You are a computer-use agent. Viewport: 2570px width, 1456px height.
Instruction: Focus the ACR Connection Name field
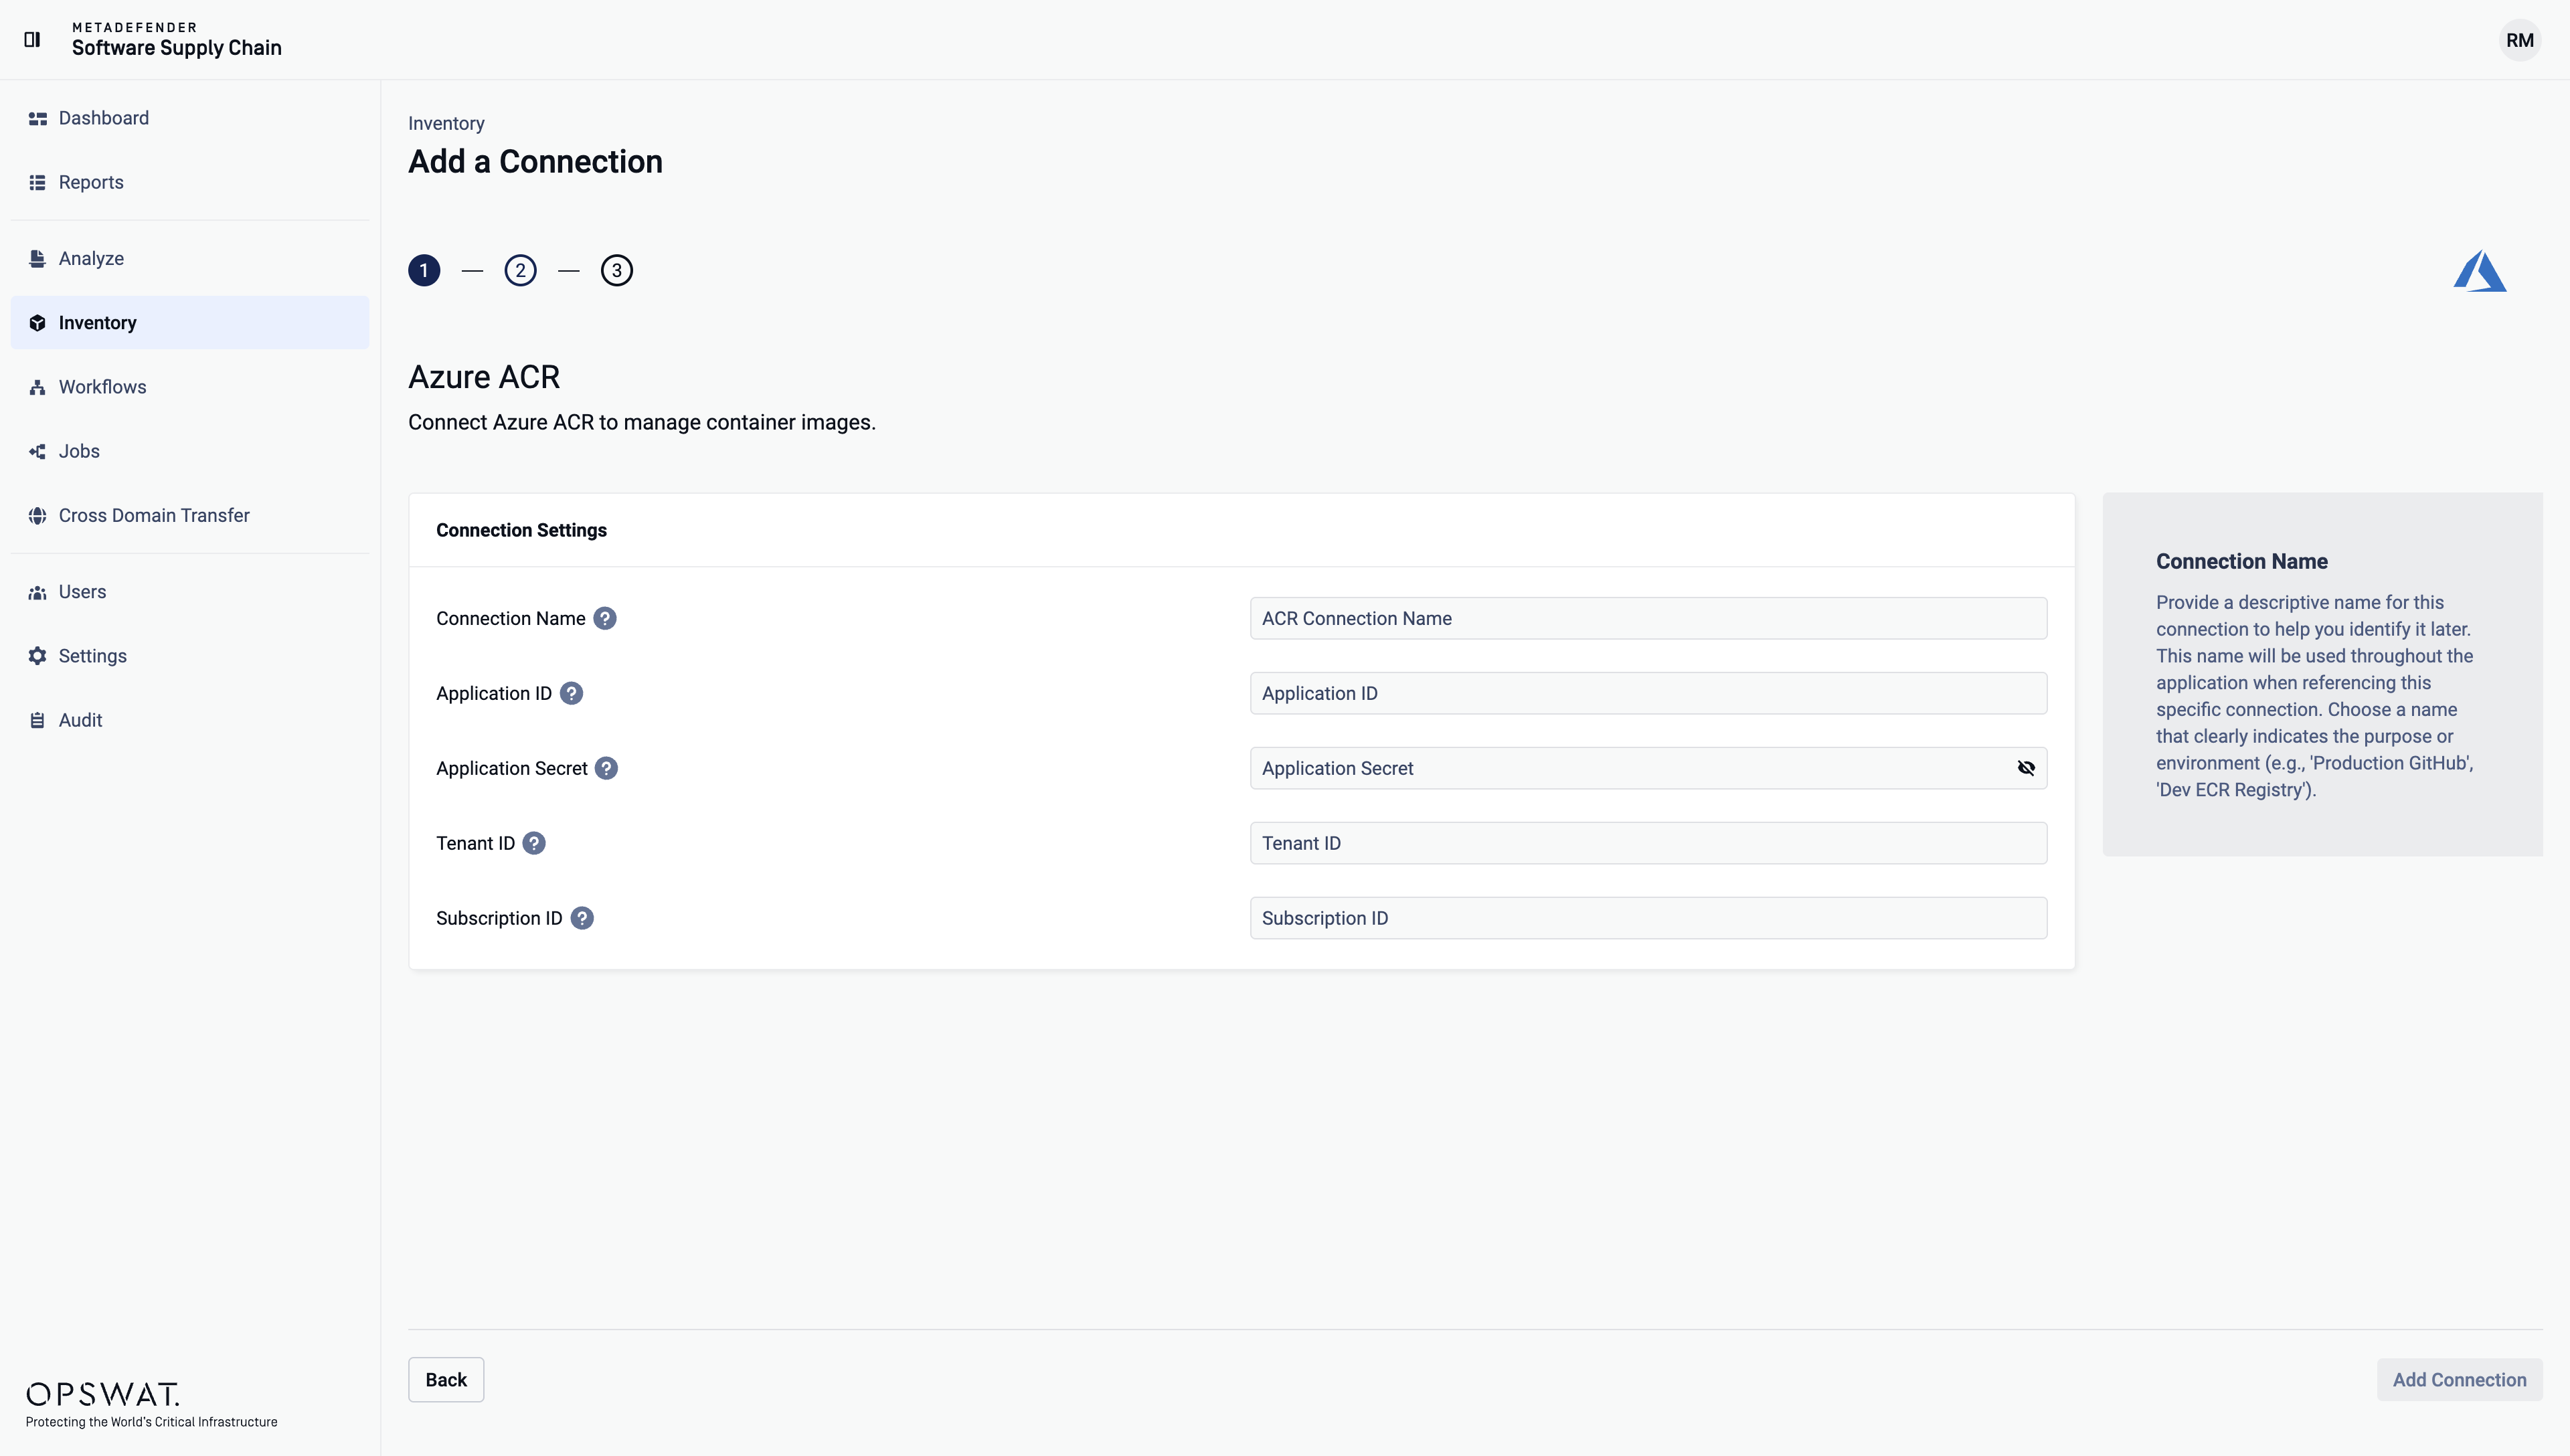pyautogui.click(x=1648, y=618)
